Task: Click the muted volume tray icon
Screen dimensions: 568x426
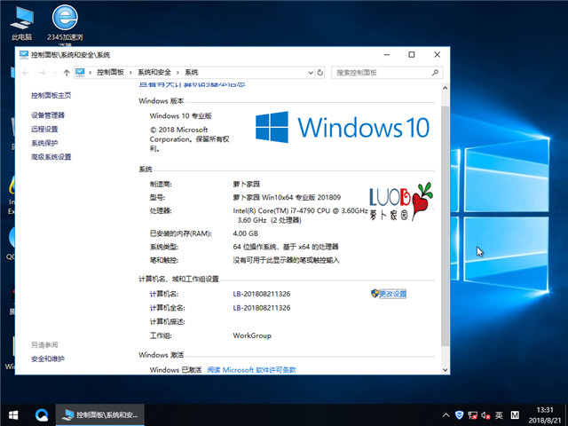Action: pyautogui.click(x=485, y=415)
